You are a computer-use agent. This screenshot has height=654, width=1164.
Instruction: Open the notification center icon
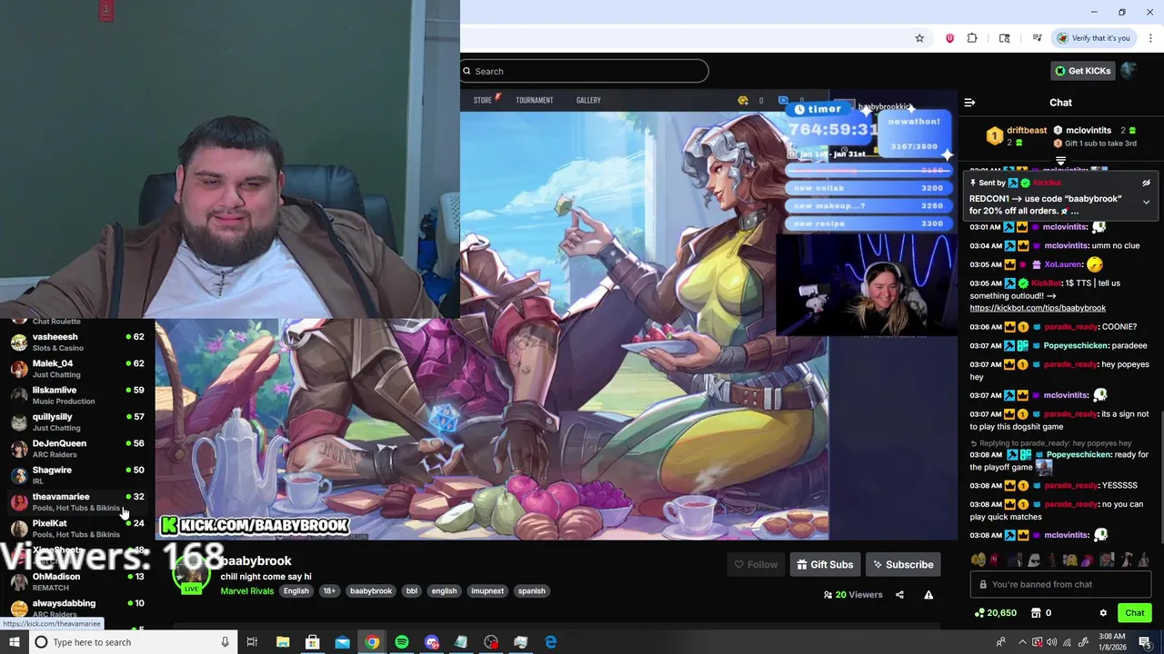pos(1145,642)
